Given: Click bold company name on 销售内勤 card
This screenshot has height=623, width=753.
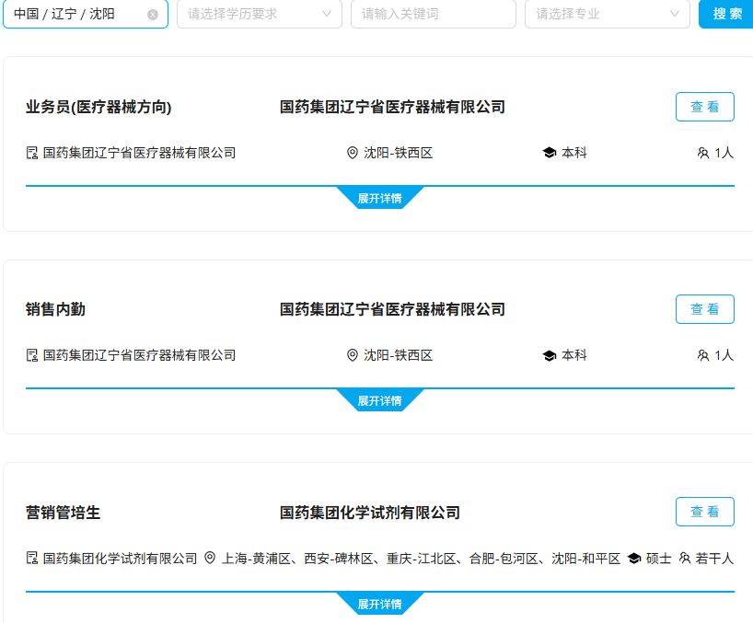Looking at the screenshot, I should pos(392,309).
